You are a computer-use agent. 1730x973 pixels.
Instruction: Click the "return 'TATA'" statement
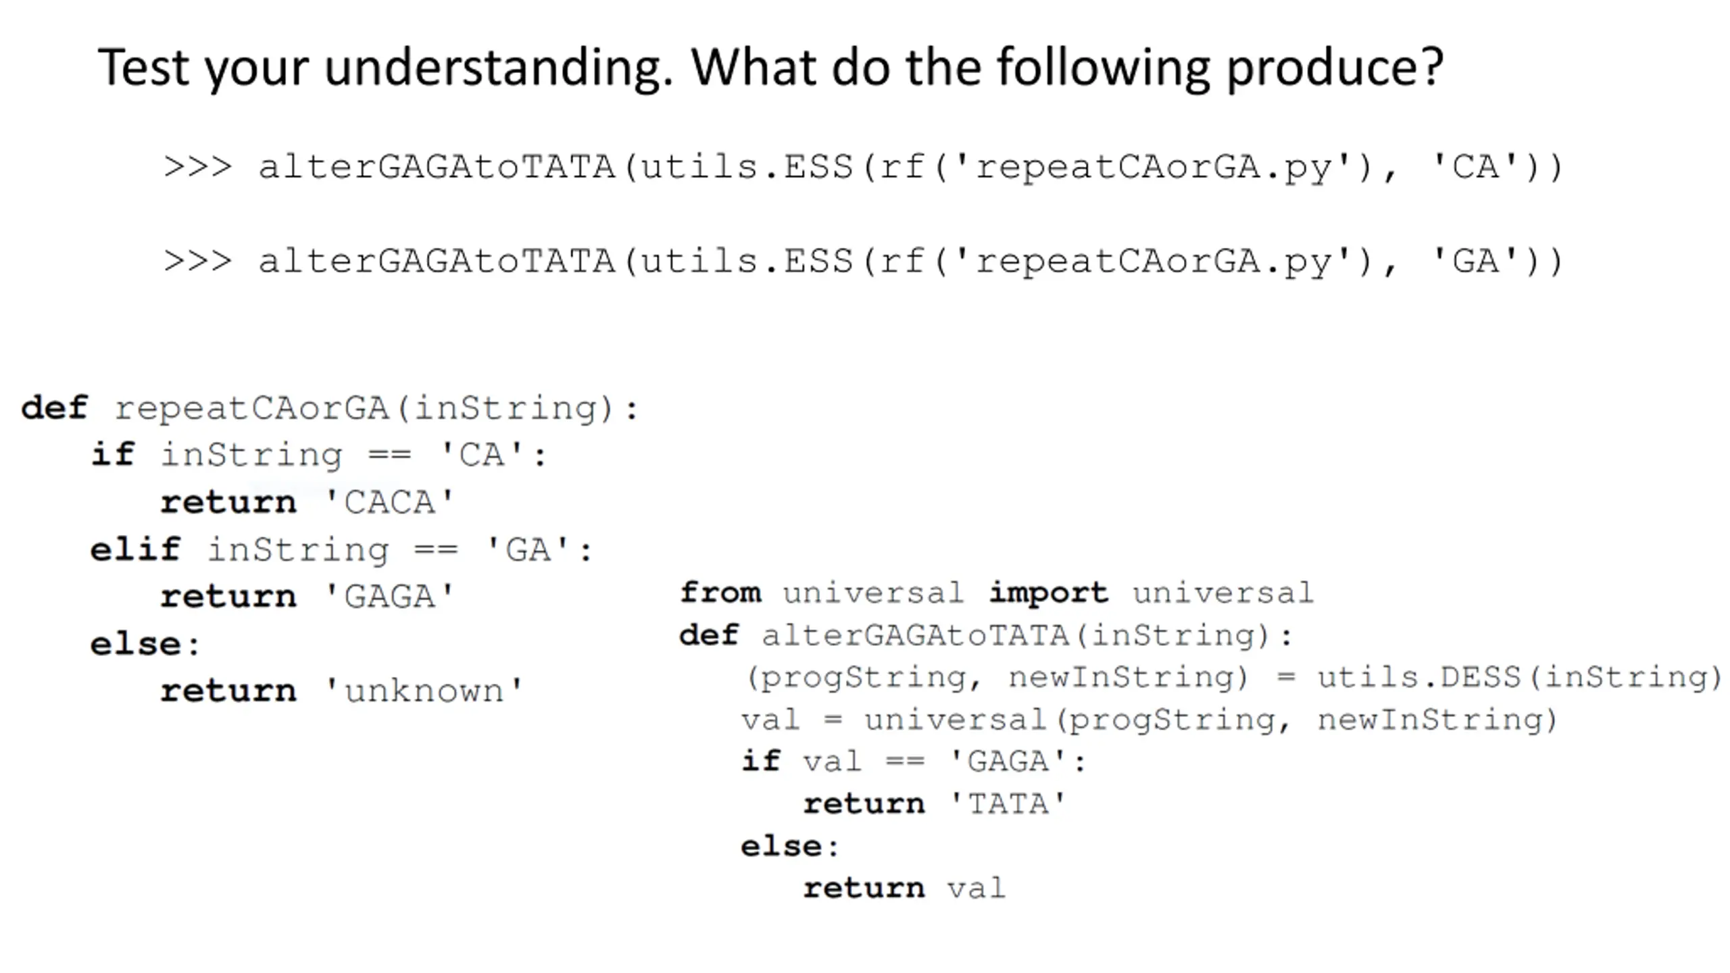click(x=935, y=804)
